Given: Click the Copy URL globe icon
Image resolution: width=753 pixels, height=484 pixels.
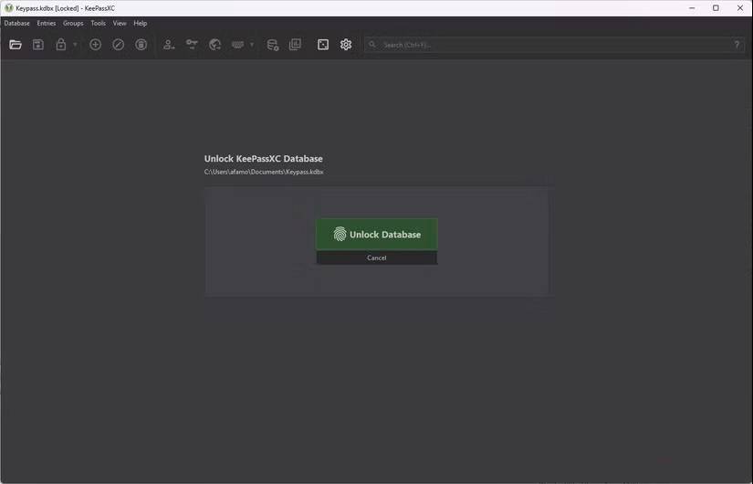Looking at the screenshot, I should click(x=214, y=45).
